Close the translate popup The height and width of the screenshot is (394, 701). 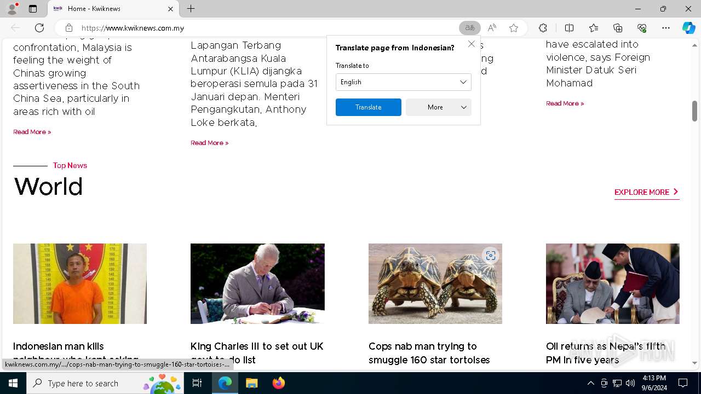click(472, 44)
